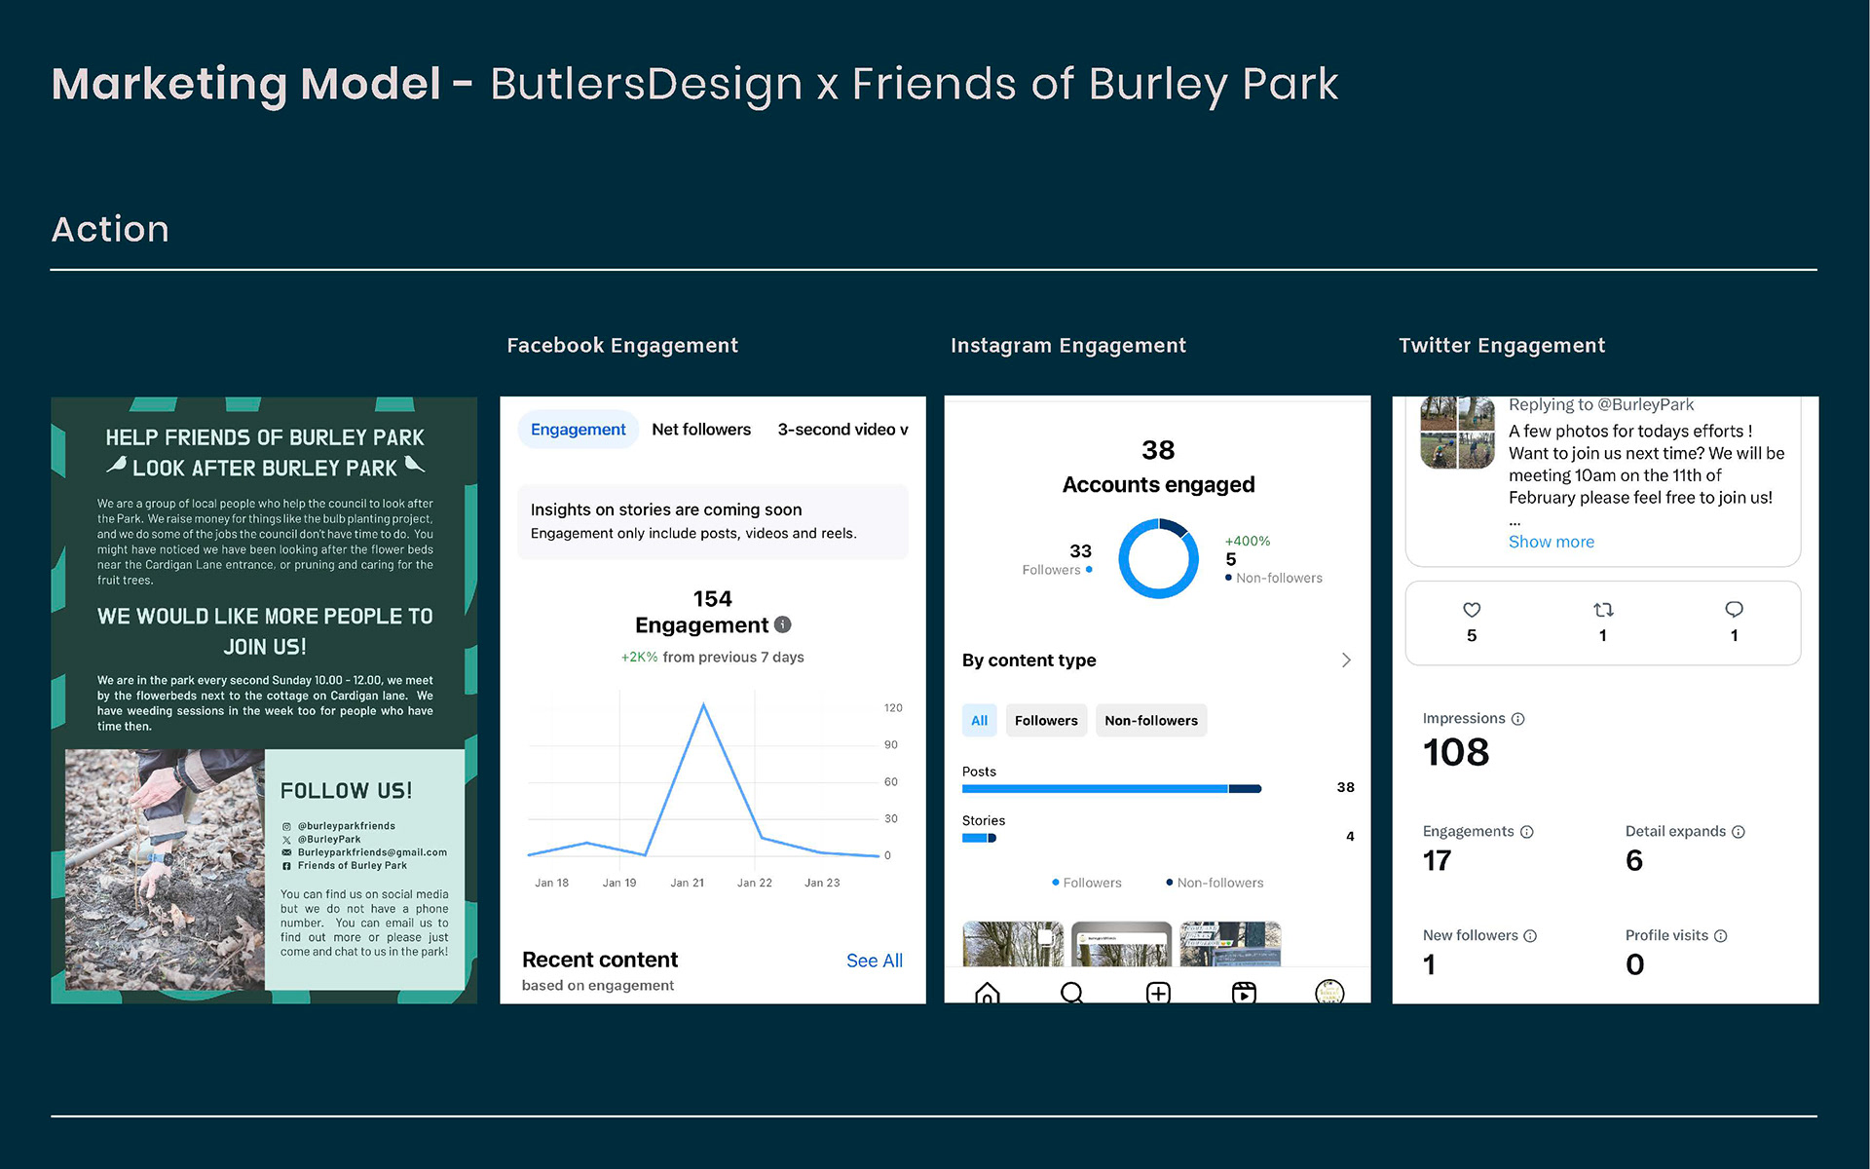Click the tweet reply bubble icon
1870x1169 pixels.
pos(1734,610)
